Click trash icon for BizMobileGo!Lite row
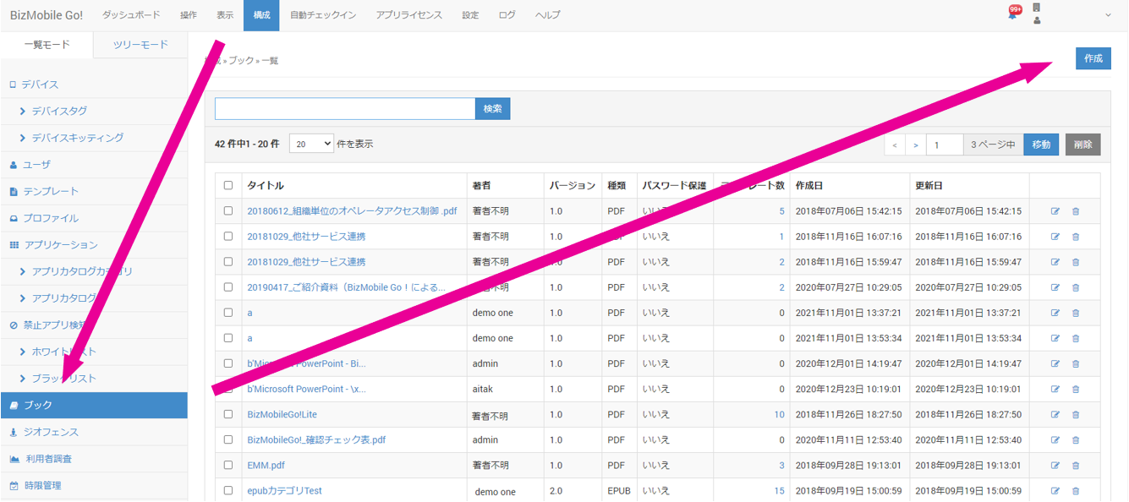Viewport: 1129px width, 502px height. point(1076,415)
